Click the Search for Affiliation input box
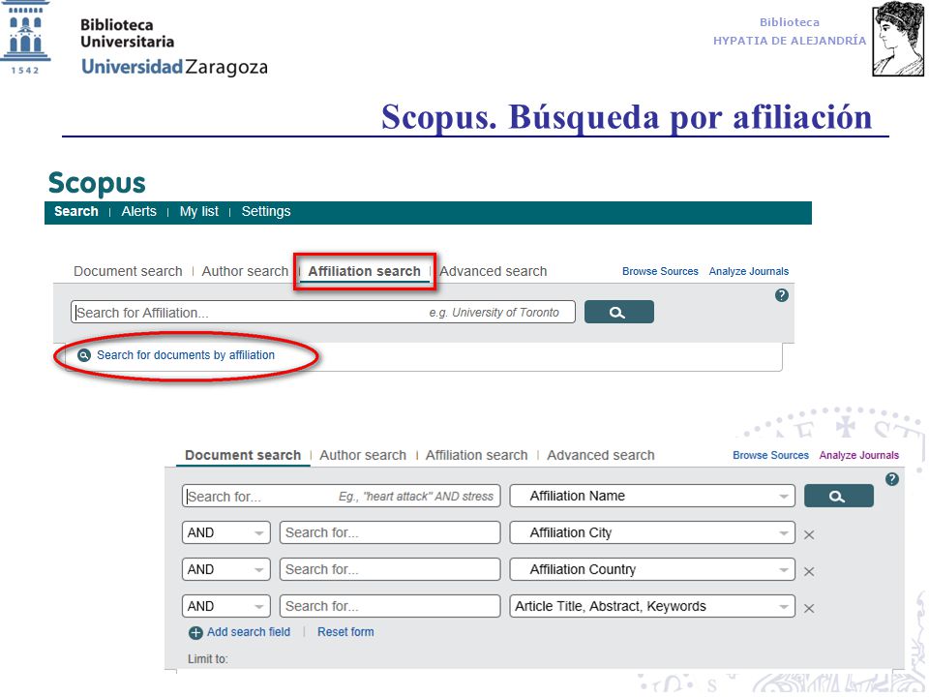Image resolution: width=929 pixels, height=697 pixels. 323,313
